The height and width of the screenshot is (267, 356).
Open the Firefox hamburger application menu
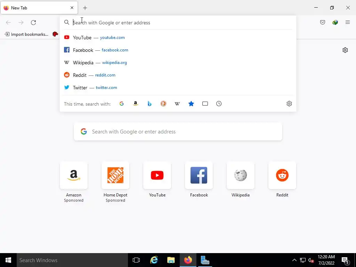(x=348, y=22)
